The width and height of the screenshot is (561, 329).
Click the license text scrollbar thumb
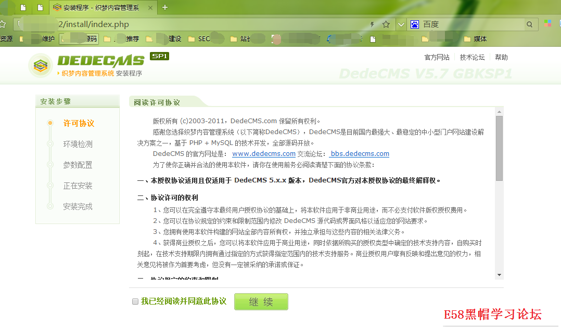[499, 148]
